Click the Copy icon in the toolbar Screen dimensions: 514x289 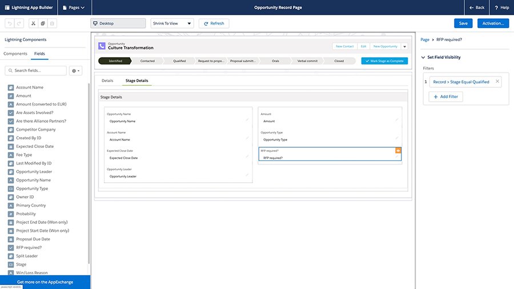43,23
